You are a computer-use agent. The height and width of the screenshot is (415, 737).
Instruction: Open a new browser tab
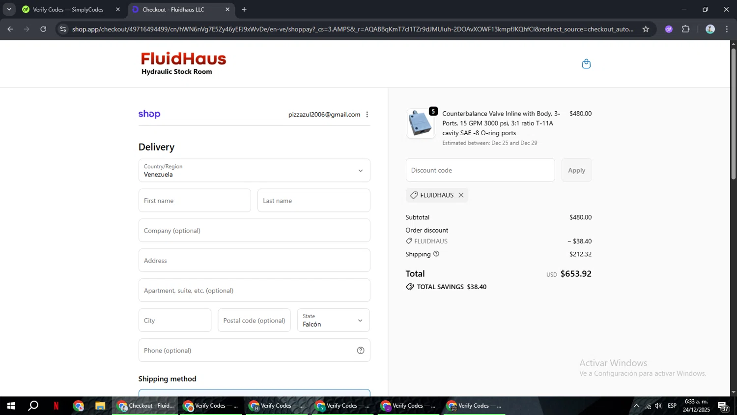pos(244,9)
